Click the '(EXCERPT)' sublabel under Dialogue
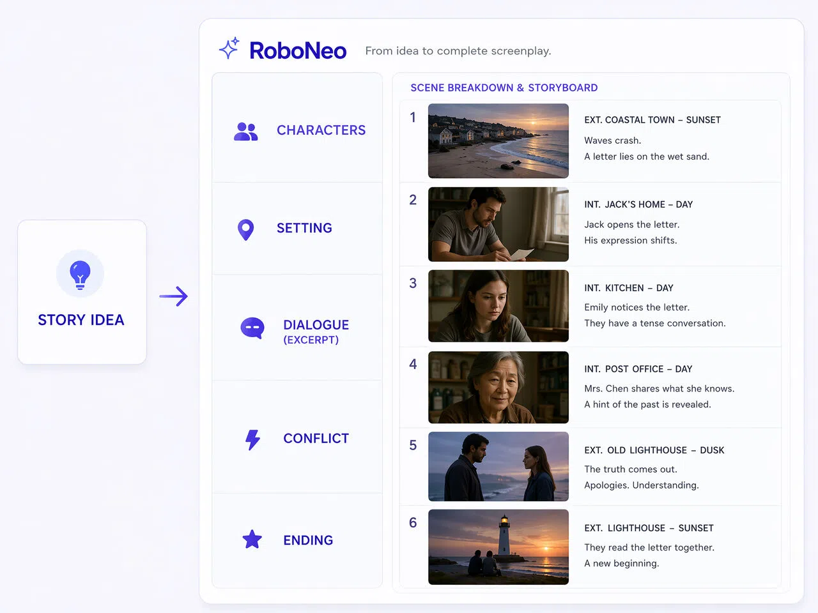This screenshot has width=818, height=613. [311, 340]
